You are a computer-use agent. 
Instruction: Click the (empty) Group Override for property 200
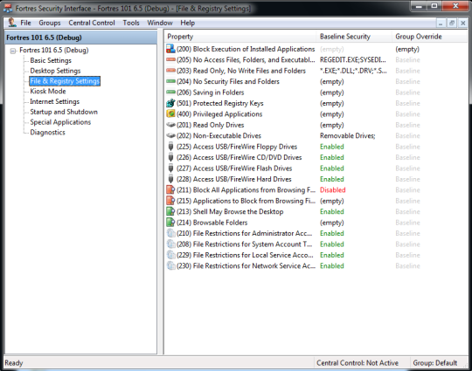pos(407,49)
